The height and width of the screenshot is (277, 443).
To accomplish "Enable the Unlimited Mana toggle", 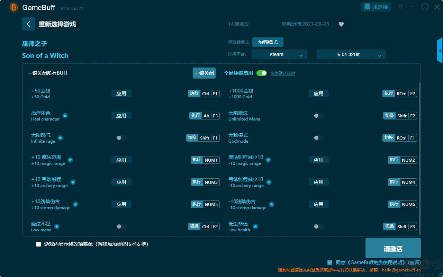I will point(319,116).
